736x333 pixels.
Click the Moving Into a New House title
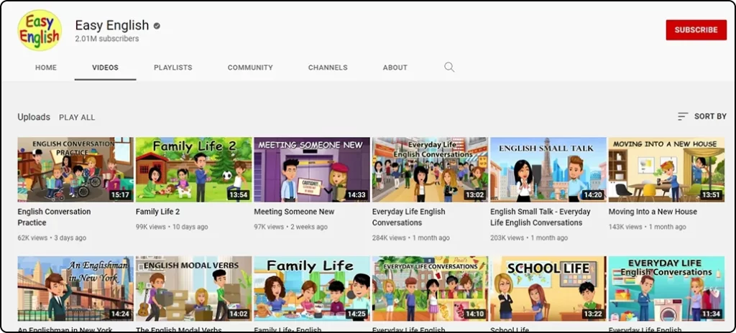[x=653, y=212]
